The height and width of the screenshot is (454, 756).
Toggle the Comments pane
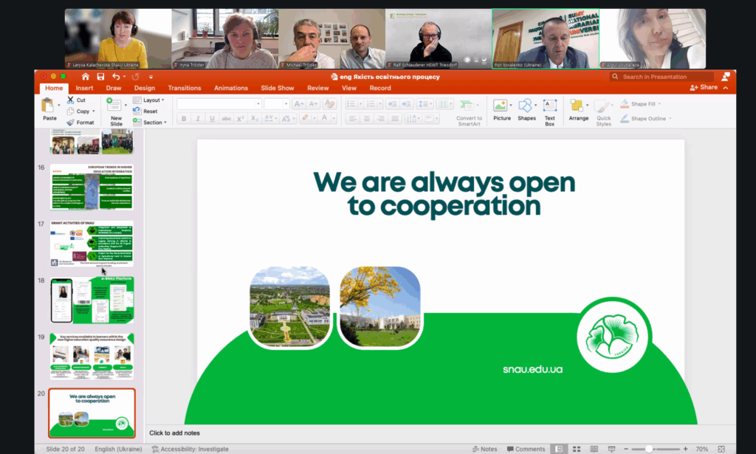[x=526, y=449]
